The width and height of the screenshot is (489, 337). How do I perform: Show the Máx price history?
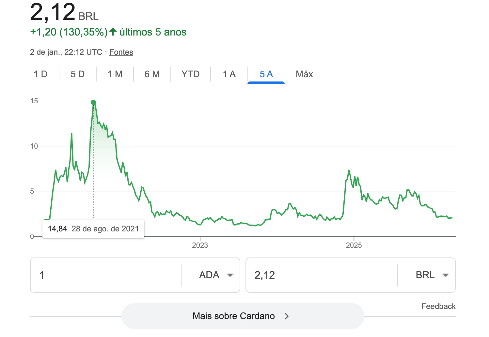tap(304, 74)
